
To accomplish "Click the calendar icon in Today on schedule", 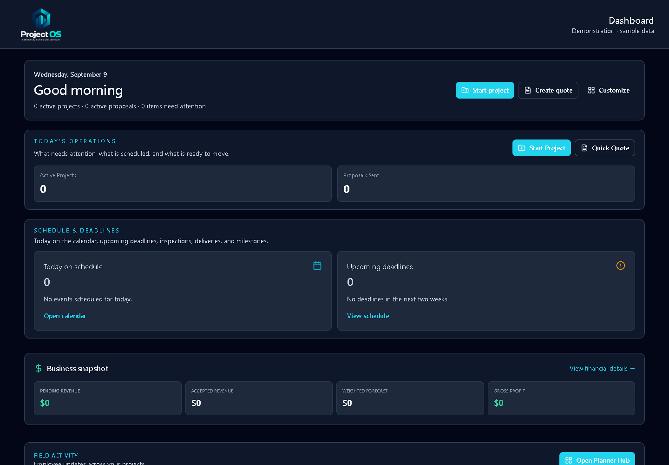I will click(x=317, y=266).
